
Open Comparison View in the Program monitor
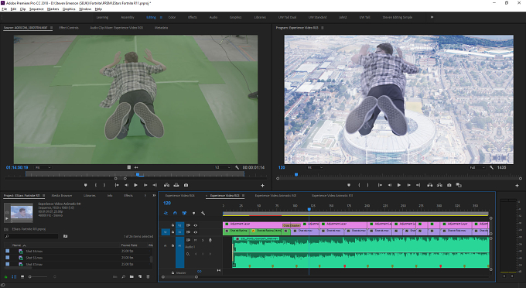click(459, 185)
